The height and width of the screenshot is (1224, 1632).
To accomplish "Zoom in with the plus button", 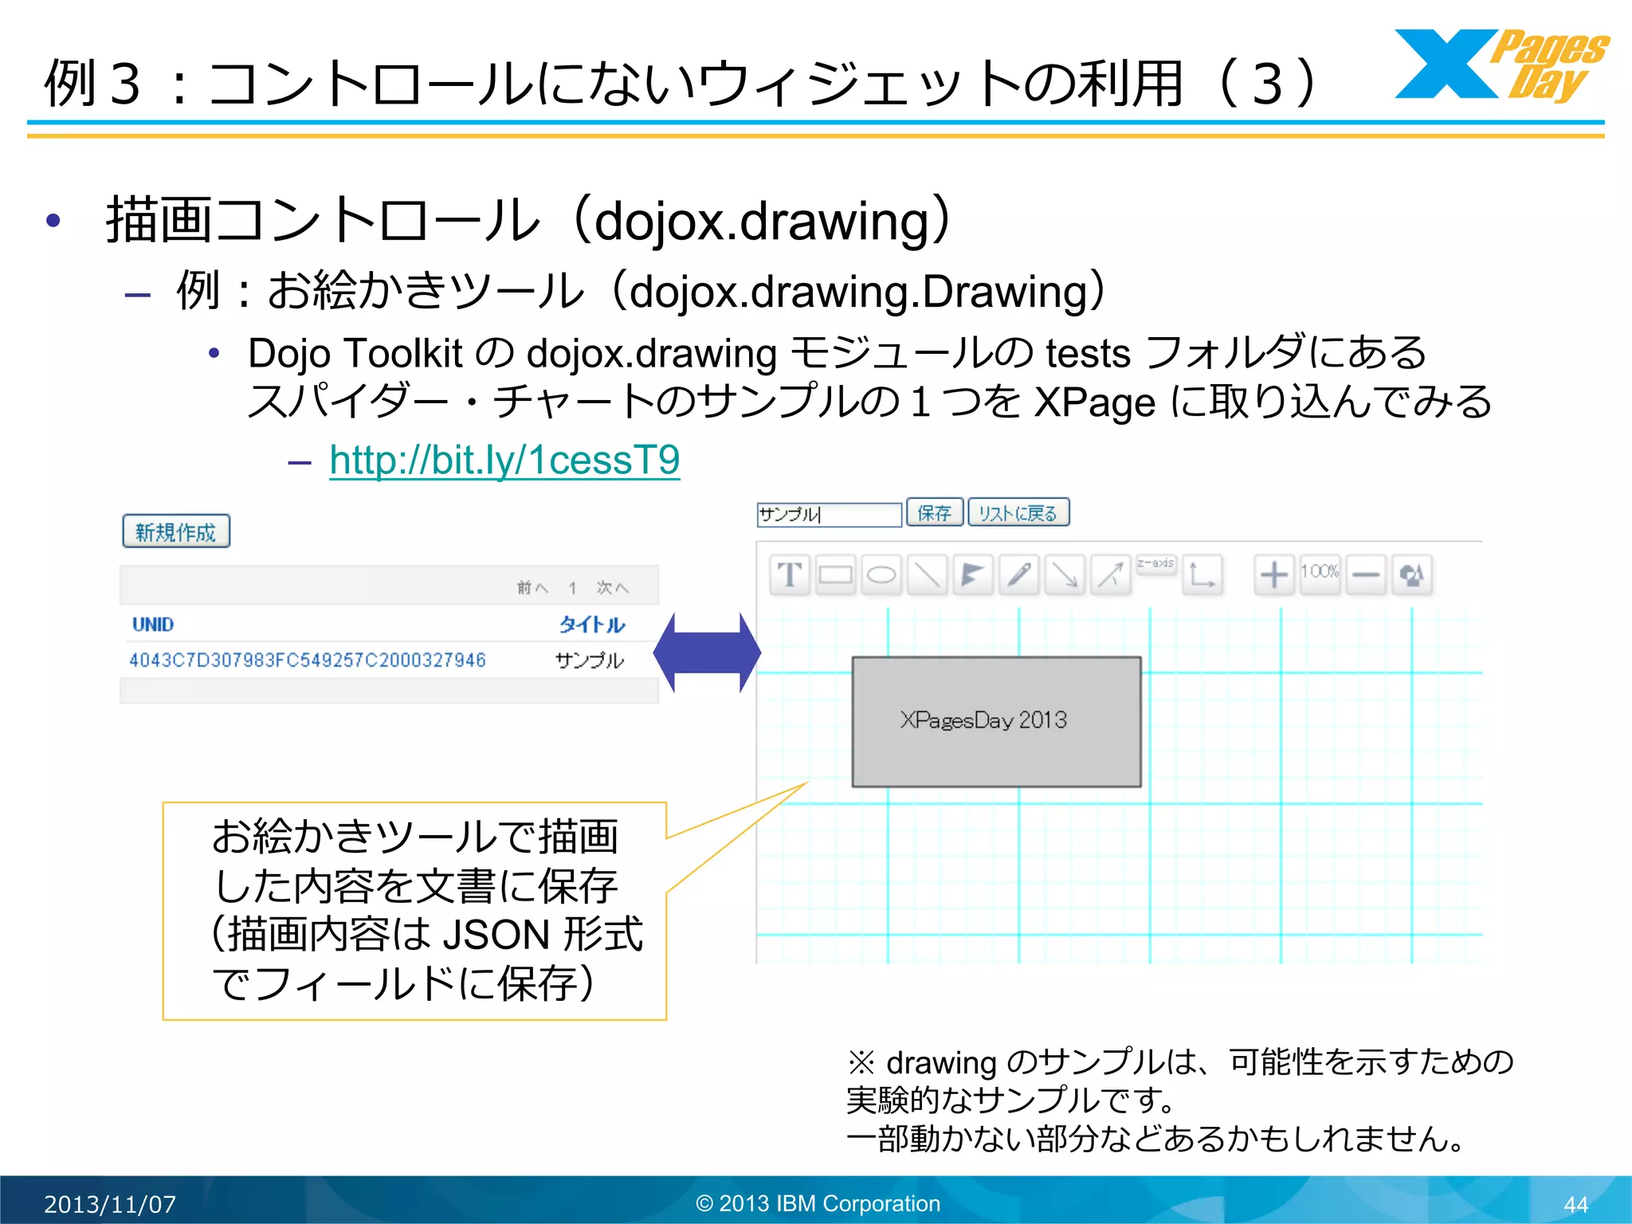I will (1273, 575).
